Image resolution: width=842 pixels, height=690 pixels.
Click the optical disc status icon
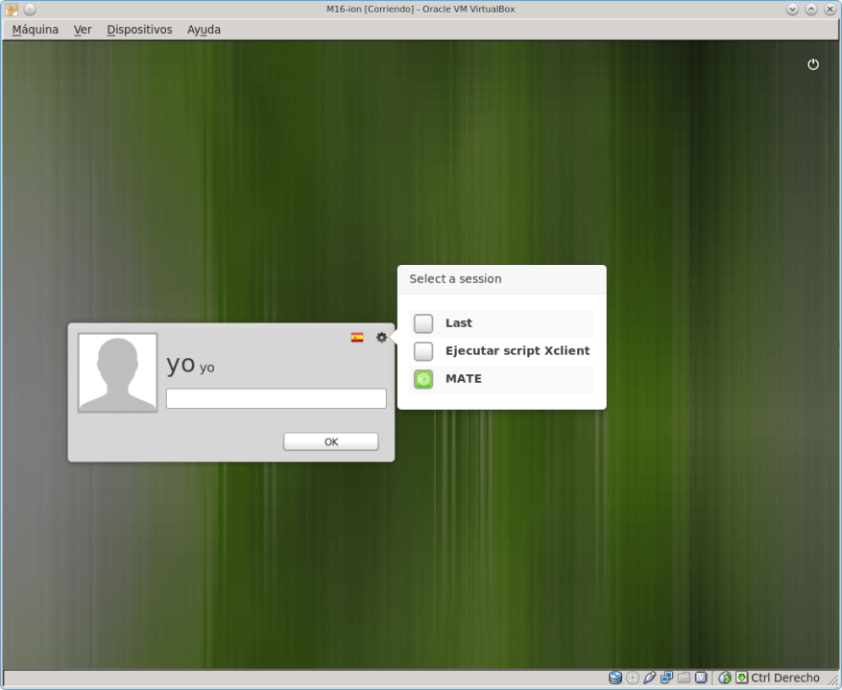[633, 678]
